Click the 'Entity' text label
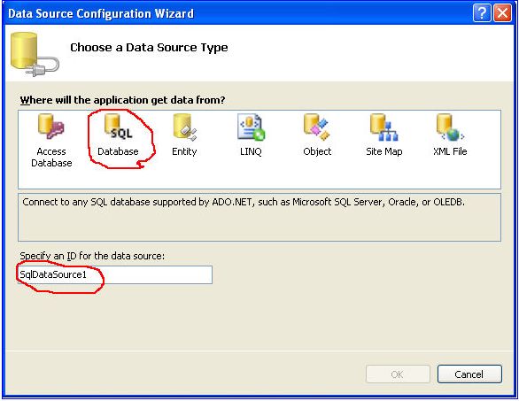The image size is (519, 401). pos(184,151)
